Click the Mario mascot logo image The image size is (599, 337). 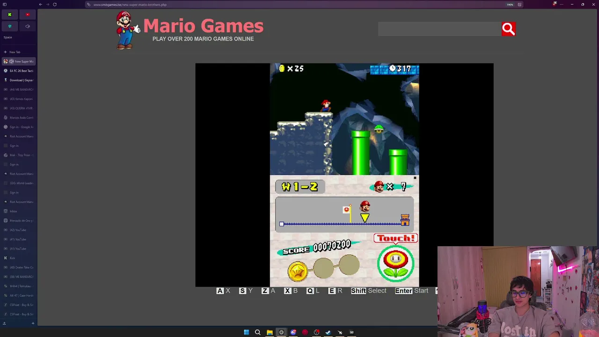[x=128, y=30]
